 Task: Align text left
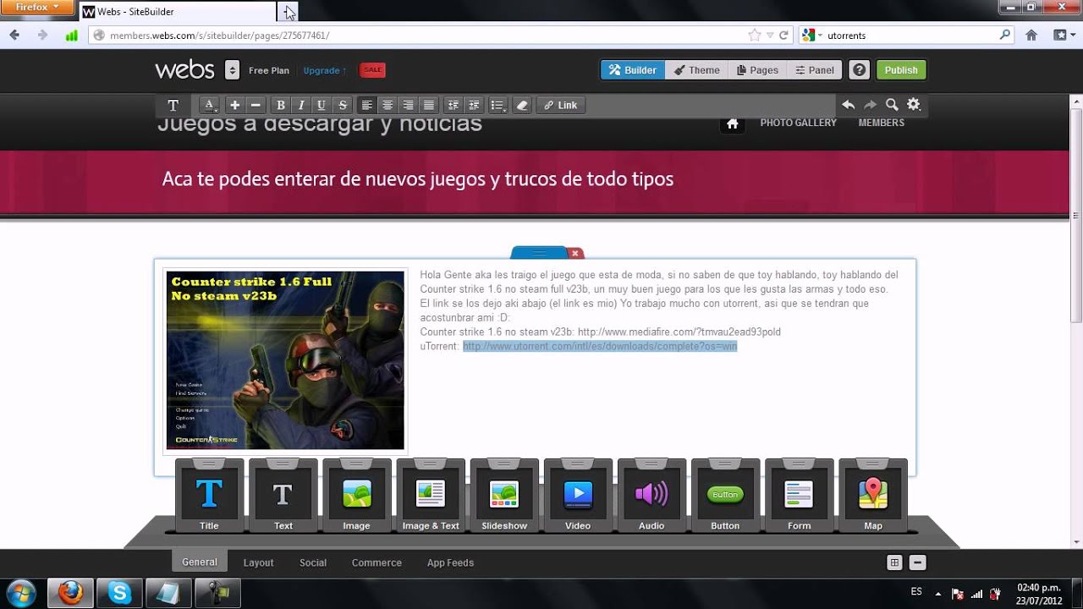click(366, 105)
